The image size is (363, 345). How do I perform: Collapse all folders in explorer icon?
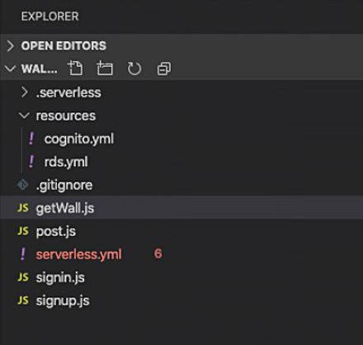[164, 69]
